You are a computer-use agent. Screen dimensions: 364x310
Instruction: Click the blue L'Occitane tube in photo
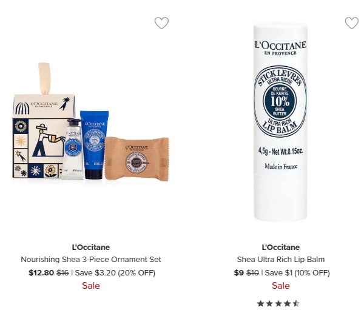pos(94,144)
